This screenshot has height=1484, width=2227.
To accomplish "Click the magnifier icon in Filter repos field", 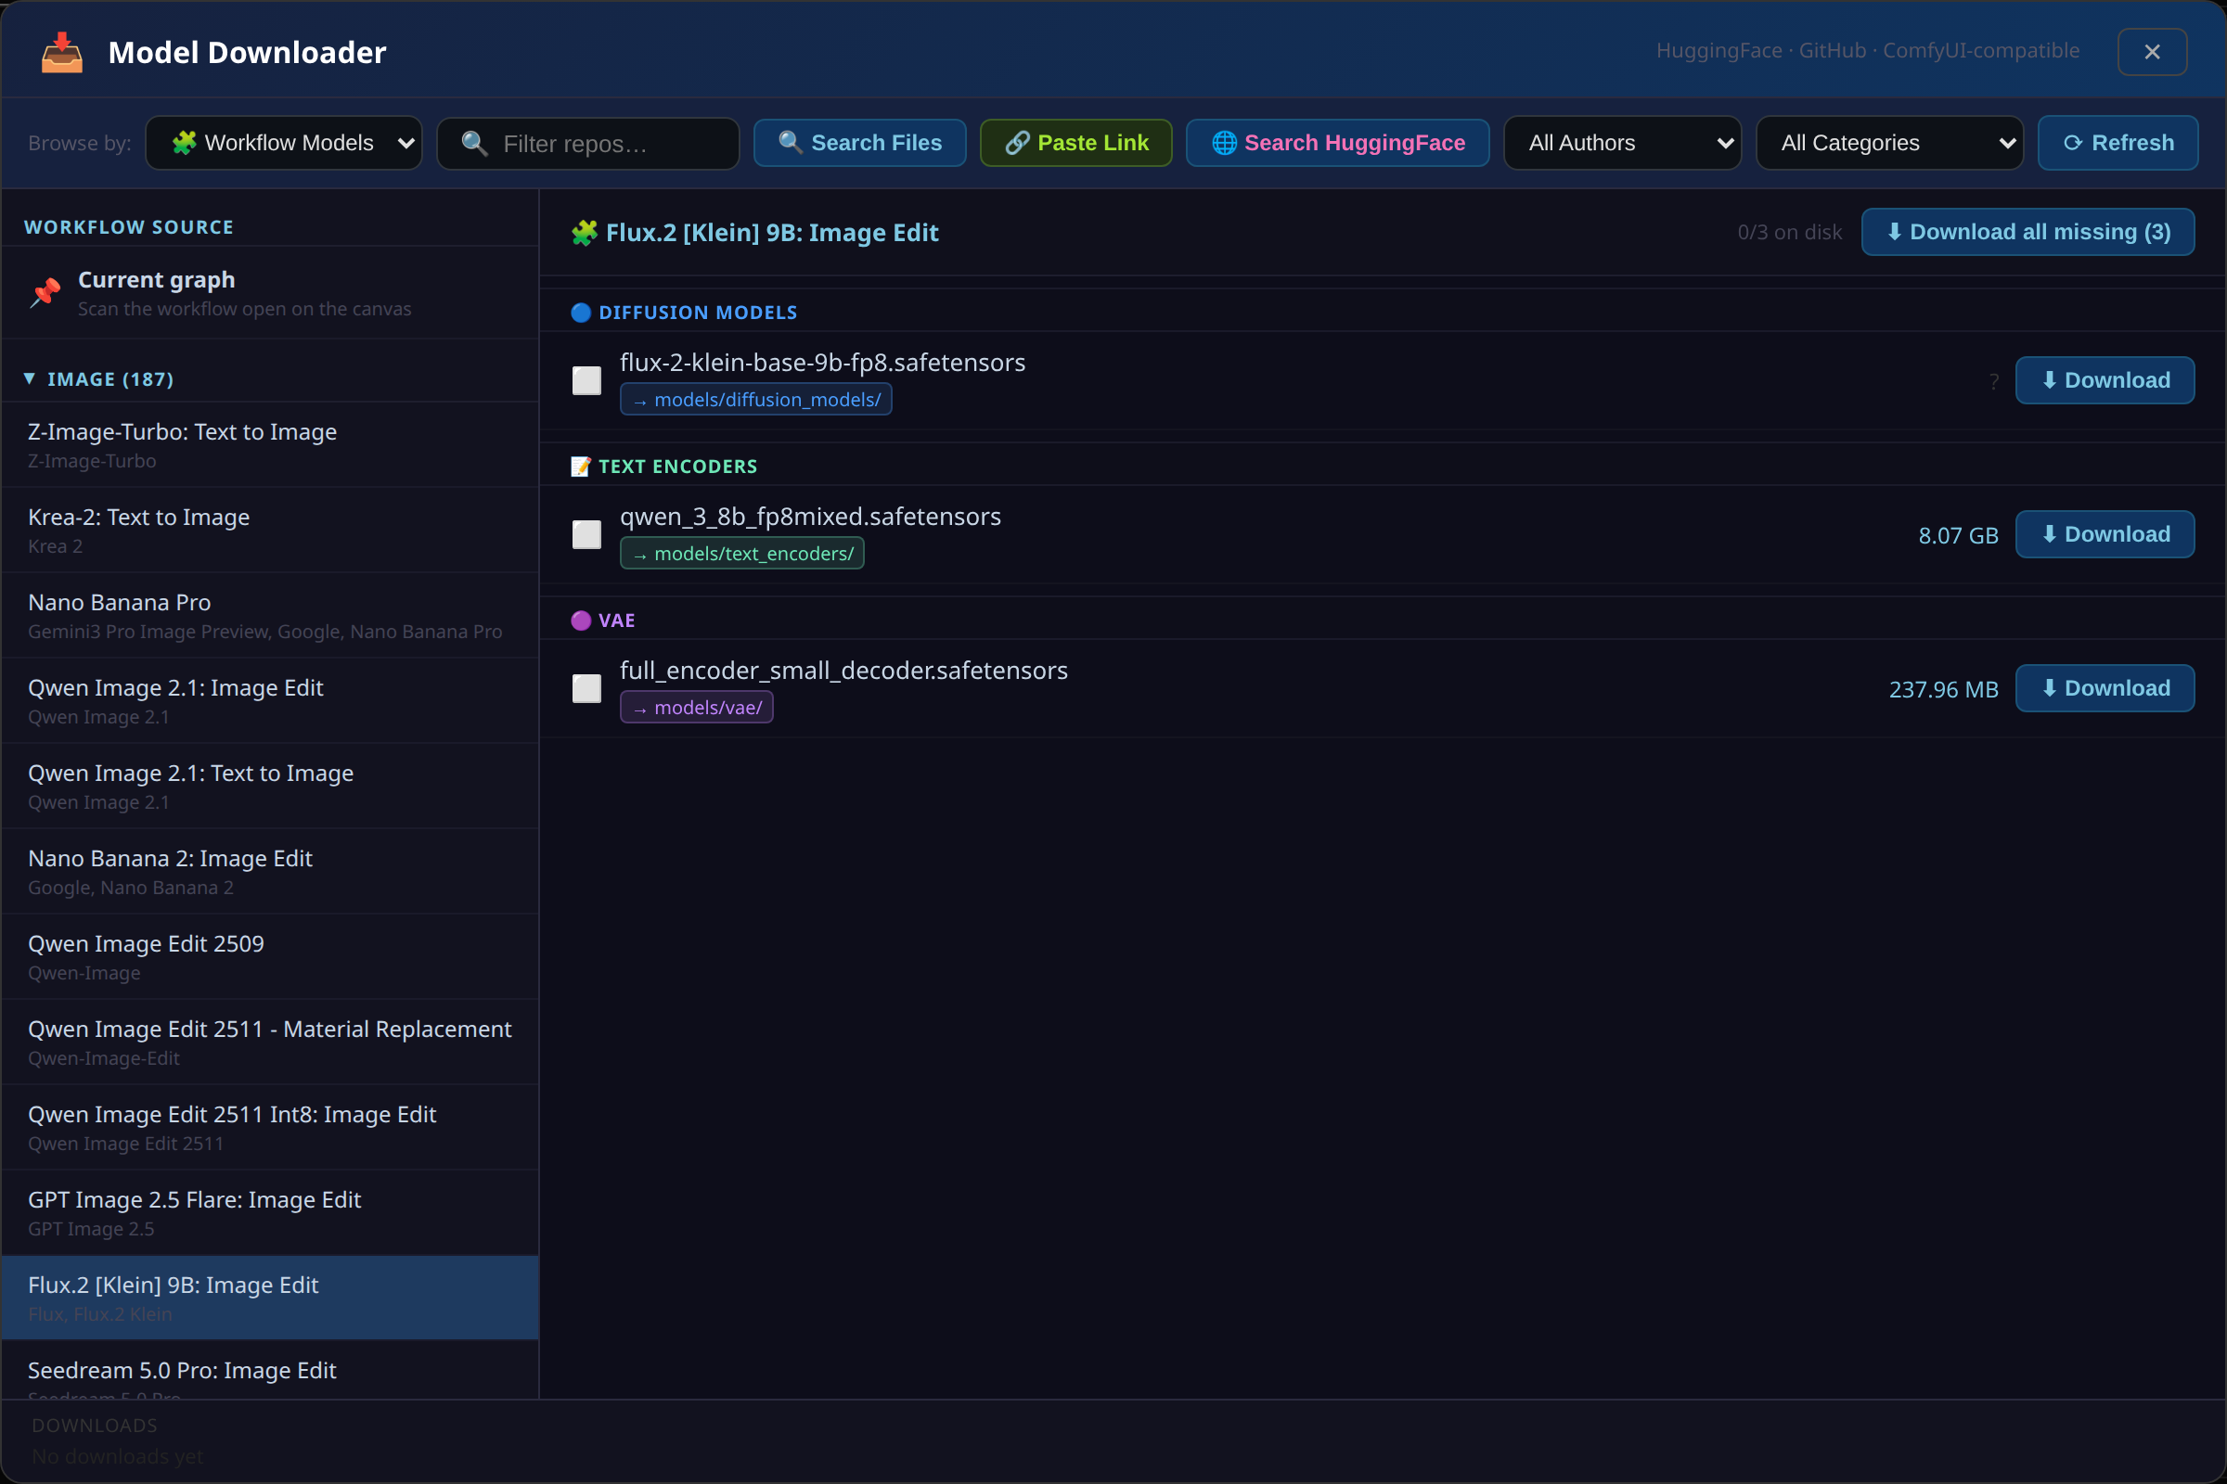I will click(x=473, y=144).
